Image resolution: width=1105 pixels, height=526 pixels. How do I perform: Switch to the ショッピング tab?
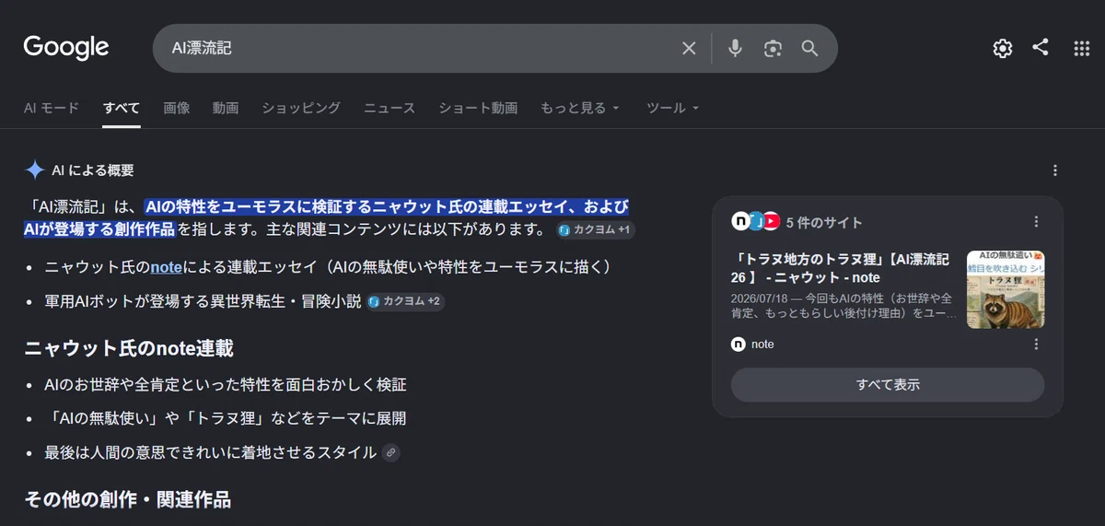coord(301,108)
